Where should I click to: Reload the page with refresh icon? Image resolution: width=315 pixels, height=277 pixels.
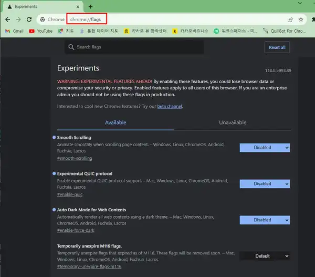30,19
